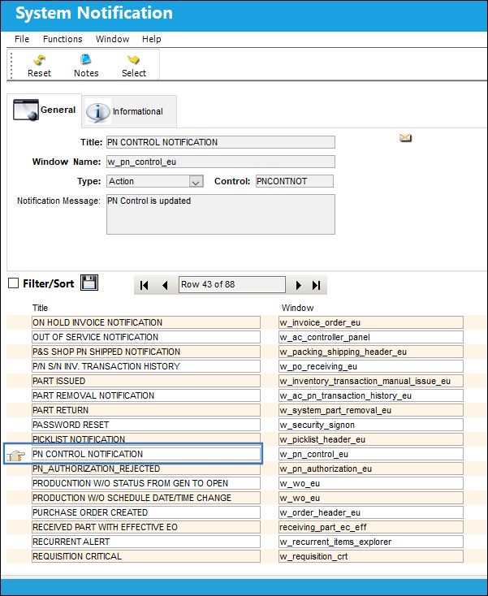Image resolution: width=488 pixels, height=596 pixels.
Task: Click the Title column header
Action: (40, 308)
